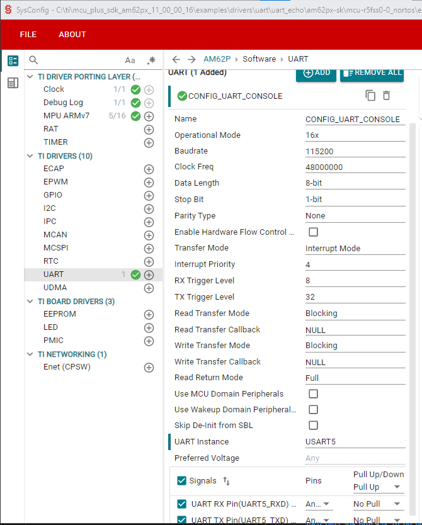Click the add-instance icon next to GPIO
The width and height of the screenshot is (422, 525).
click(x=149, y=195)
